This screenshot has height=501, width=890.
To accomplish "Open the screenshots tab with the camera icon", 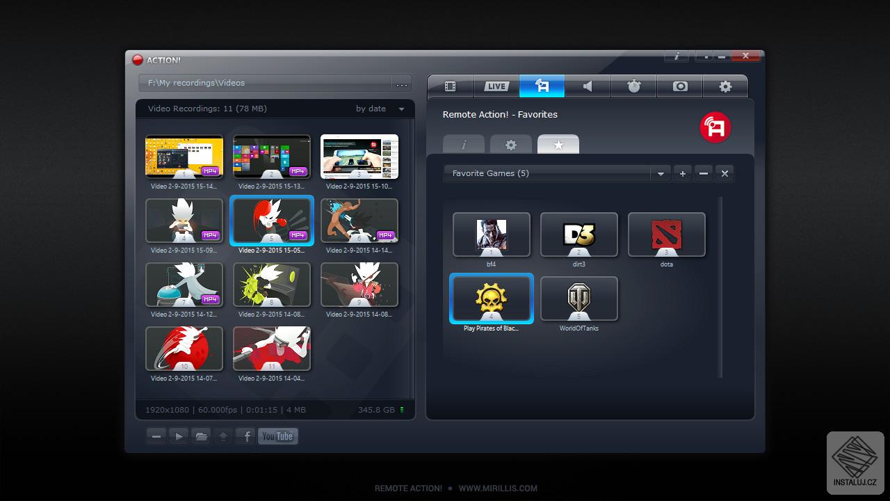I will (x=679, y=86).
